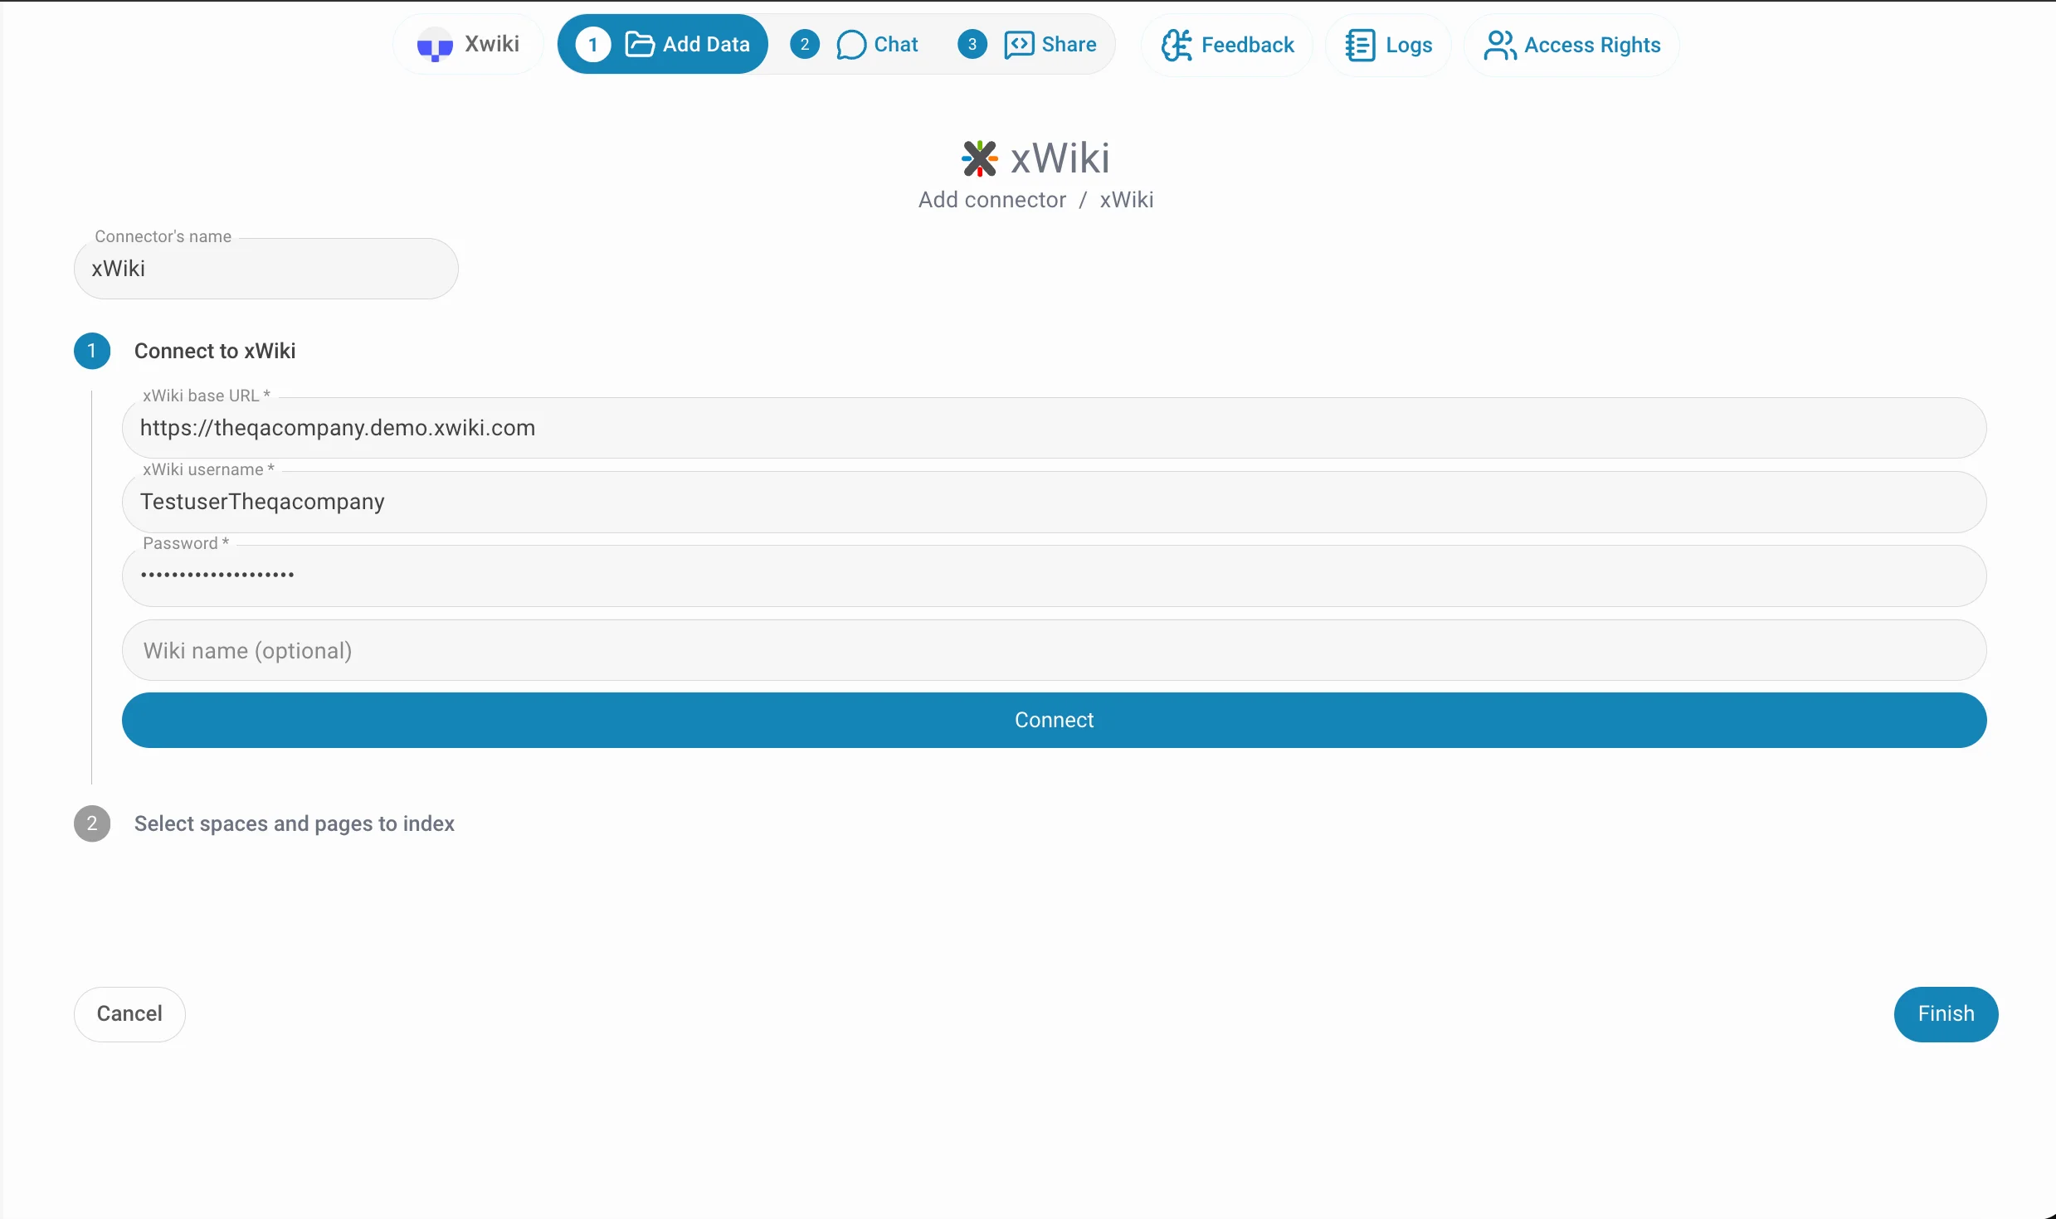Open the Logs tab

[1388, 45]
